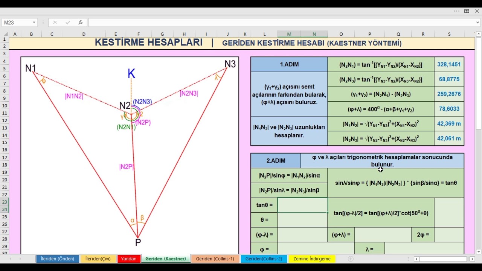Click the |N₂P|/sinφ = |N₁N₂|/sinα cell
The width and height of the screenshot is (482, 271).
[289, 175]
